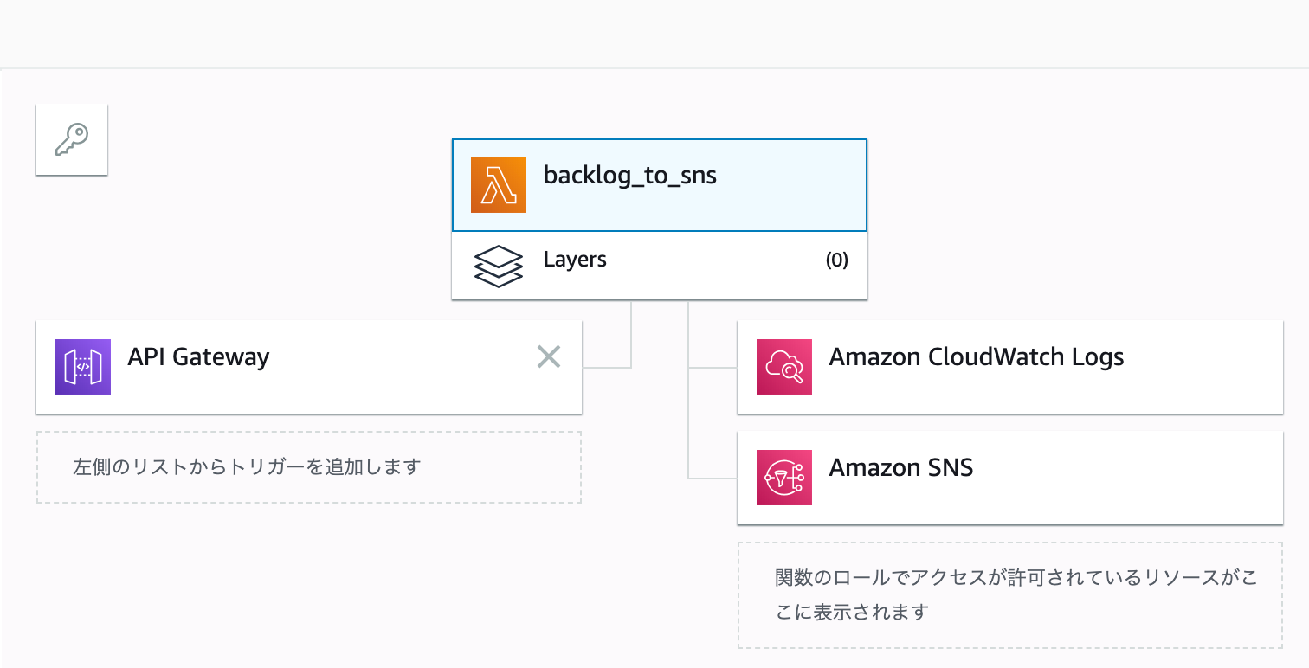Select the Amazon SNS resource label
Image resolution: width=1309 pixels, height=668 pixels.
click(x=901, y=468)
